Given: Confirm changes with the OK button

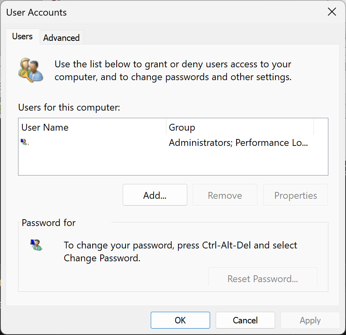Looking at the screenshot, I should coord(180,320).
